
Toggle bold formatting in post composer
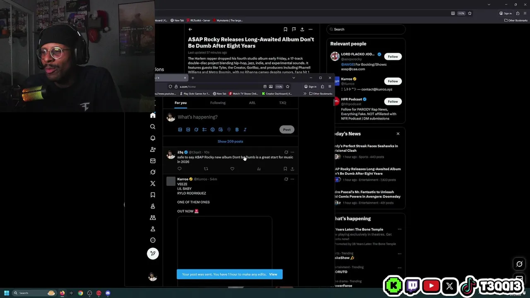pos(237,130)
